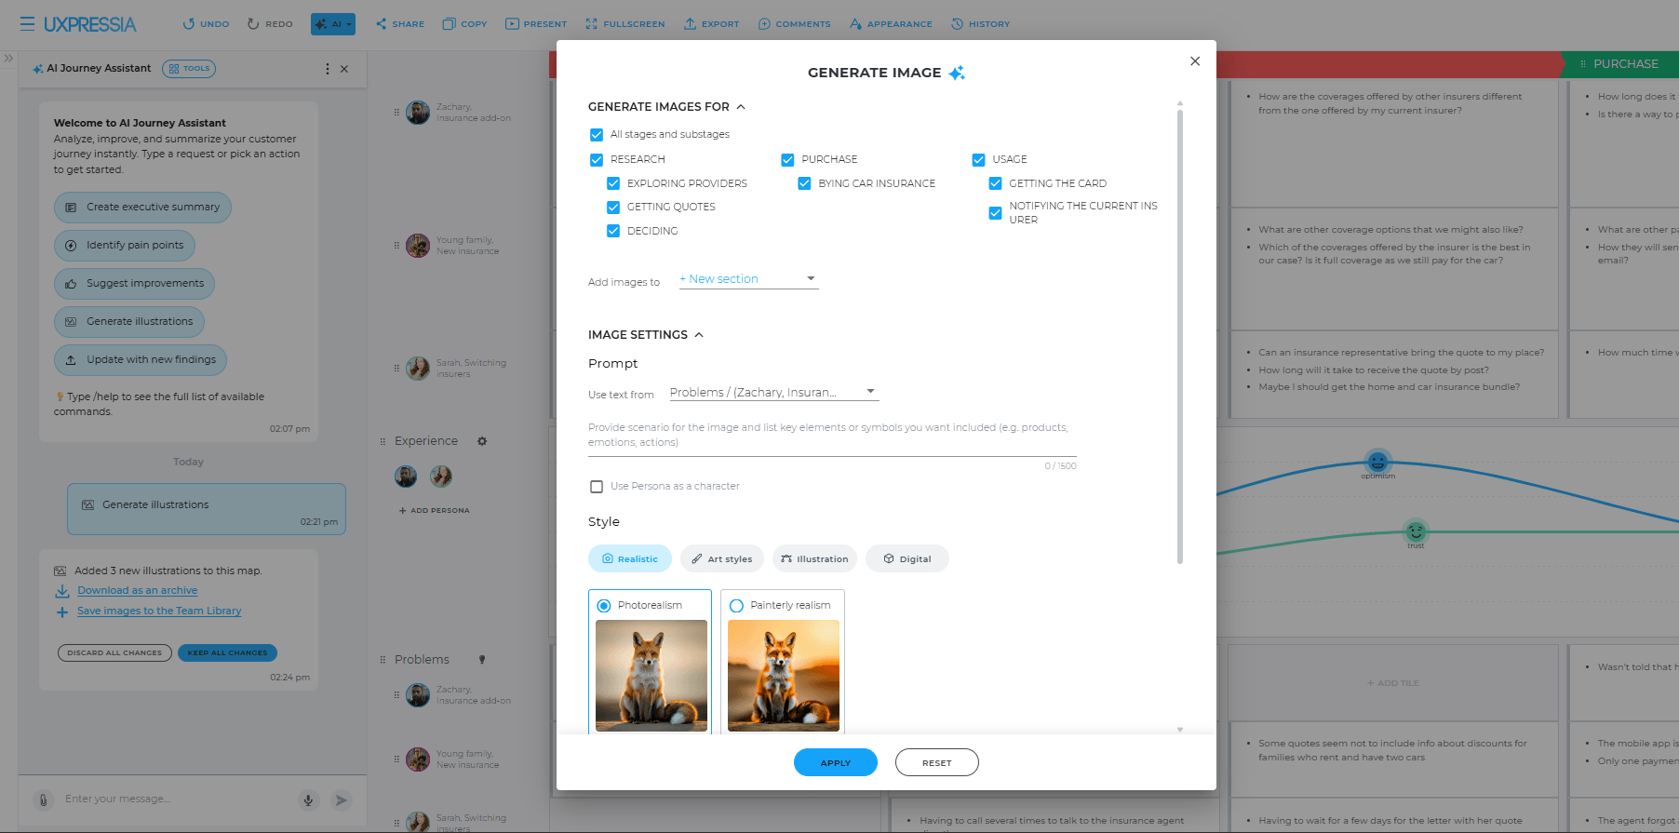Click the send message arrow icon
Viewport: 1679px width, 833px height.
[342, 799]
